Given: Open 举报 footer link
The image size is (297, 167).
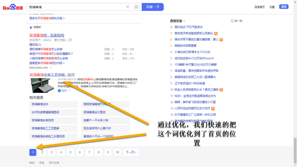Looking at the screenshot, I should (42, 163).
